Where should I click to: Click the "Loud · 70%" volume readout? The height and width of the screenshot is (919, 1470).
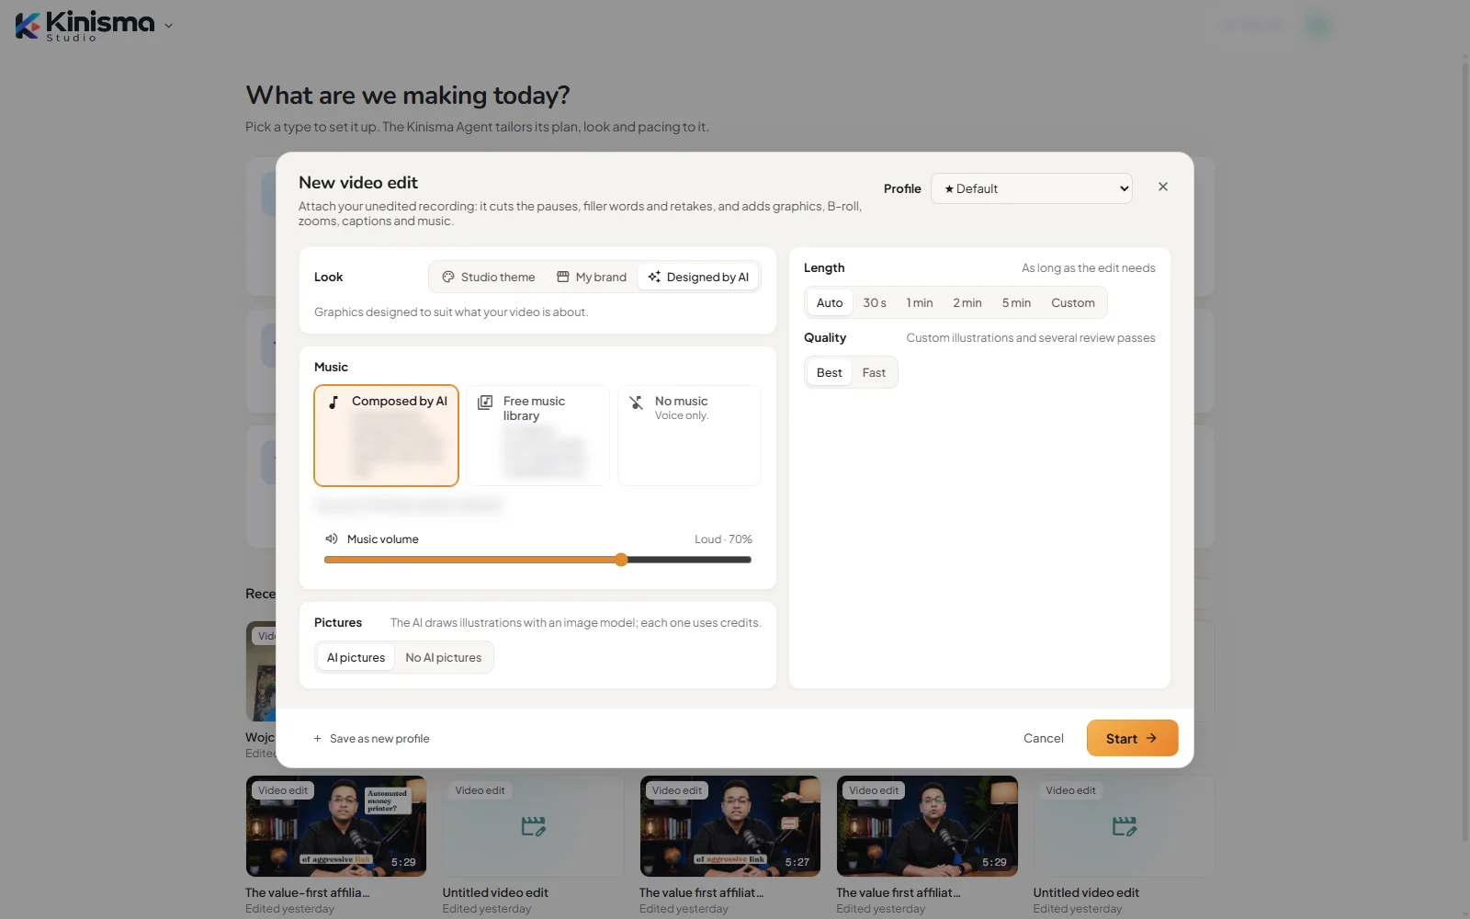[x=723, y=539]
